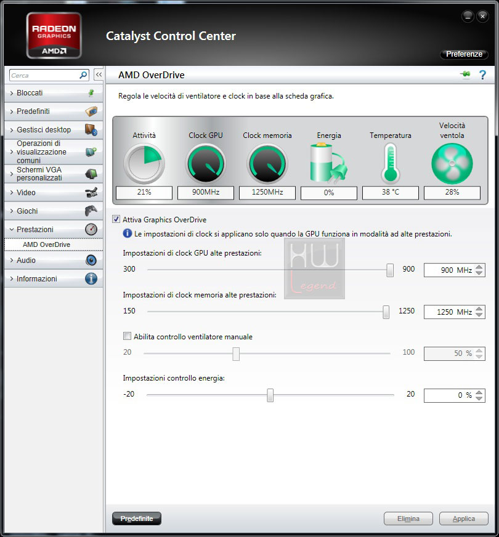Select the AMD OverDrive tree item
Image resolution: width=499 pixels, height=537 pixels.
click(54, 244)
